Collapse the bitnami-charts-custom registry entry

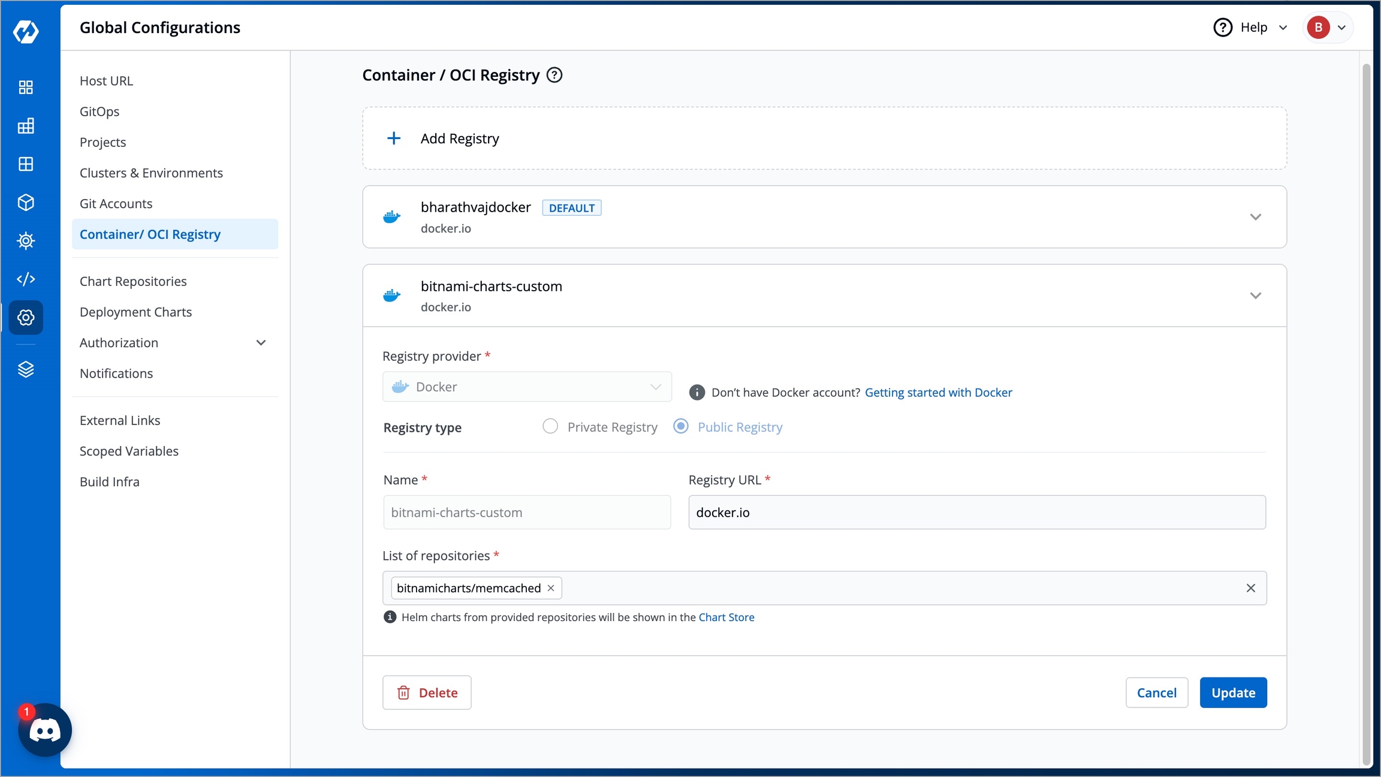pos(1255,296)
